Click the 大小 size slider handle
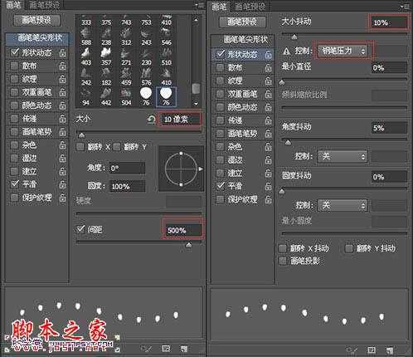Image resolution: width=413 pixels, height=357 pixels. [x=81, y=135]
